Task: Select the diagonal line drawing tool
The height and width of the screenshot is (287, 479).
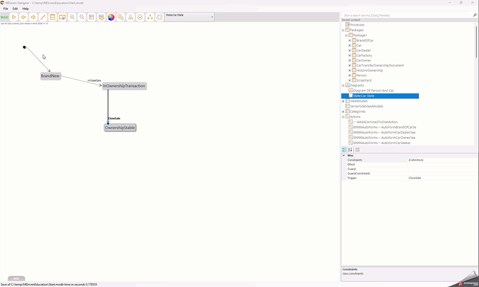Action: tap(43, 17)
